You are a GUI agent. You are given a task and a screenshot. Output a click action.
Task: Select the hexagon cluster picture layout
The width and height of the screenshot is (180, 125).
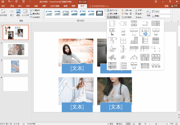112,57
